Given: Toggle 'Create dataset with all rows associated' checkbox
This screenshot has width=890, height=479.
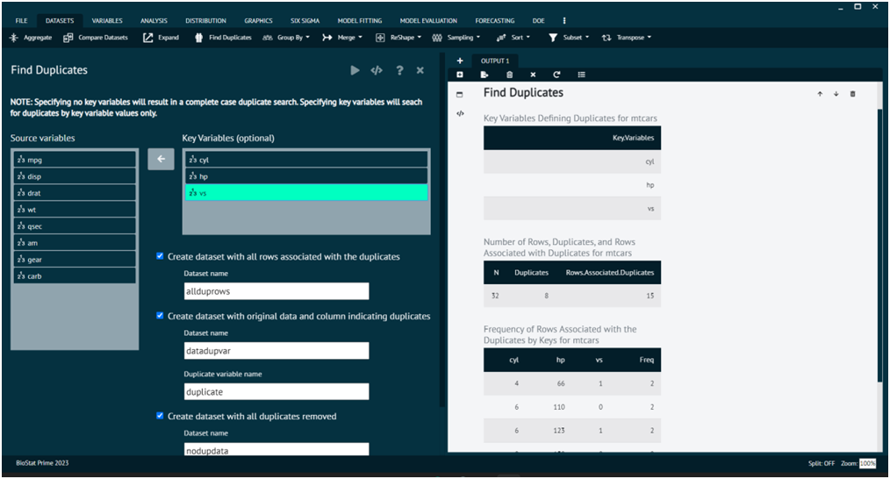Looking at the screenshot, I should (x=160, y=256).
